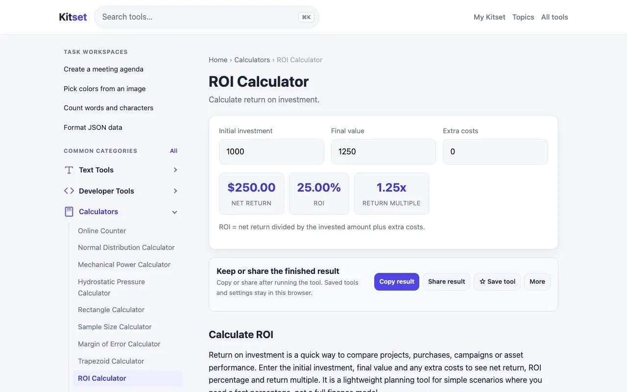627x392 pixels.
Task: Click the Initial investment input field
Action: 271,152
